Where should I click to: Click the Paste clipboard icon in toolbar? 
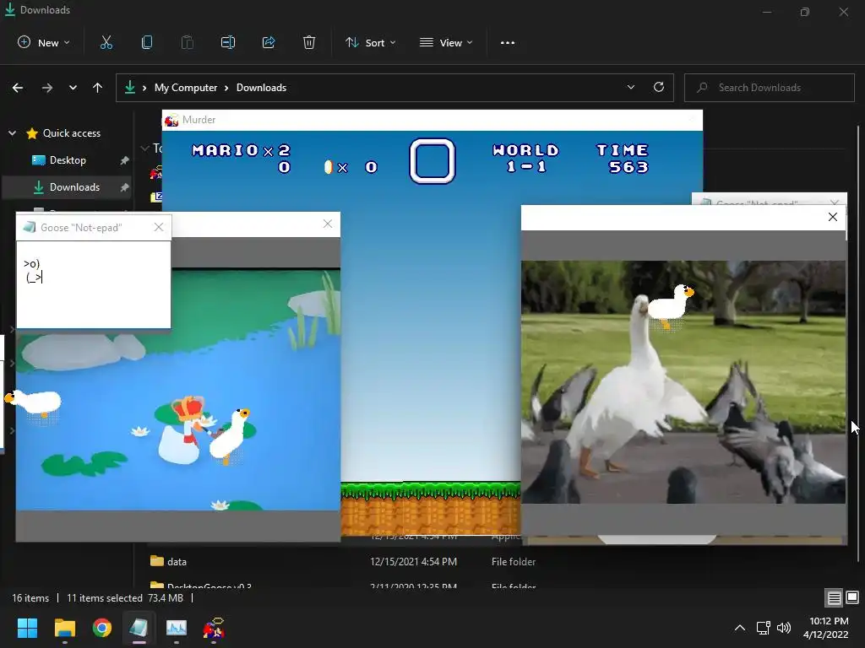click(x=188, y=42)
